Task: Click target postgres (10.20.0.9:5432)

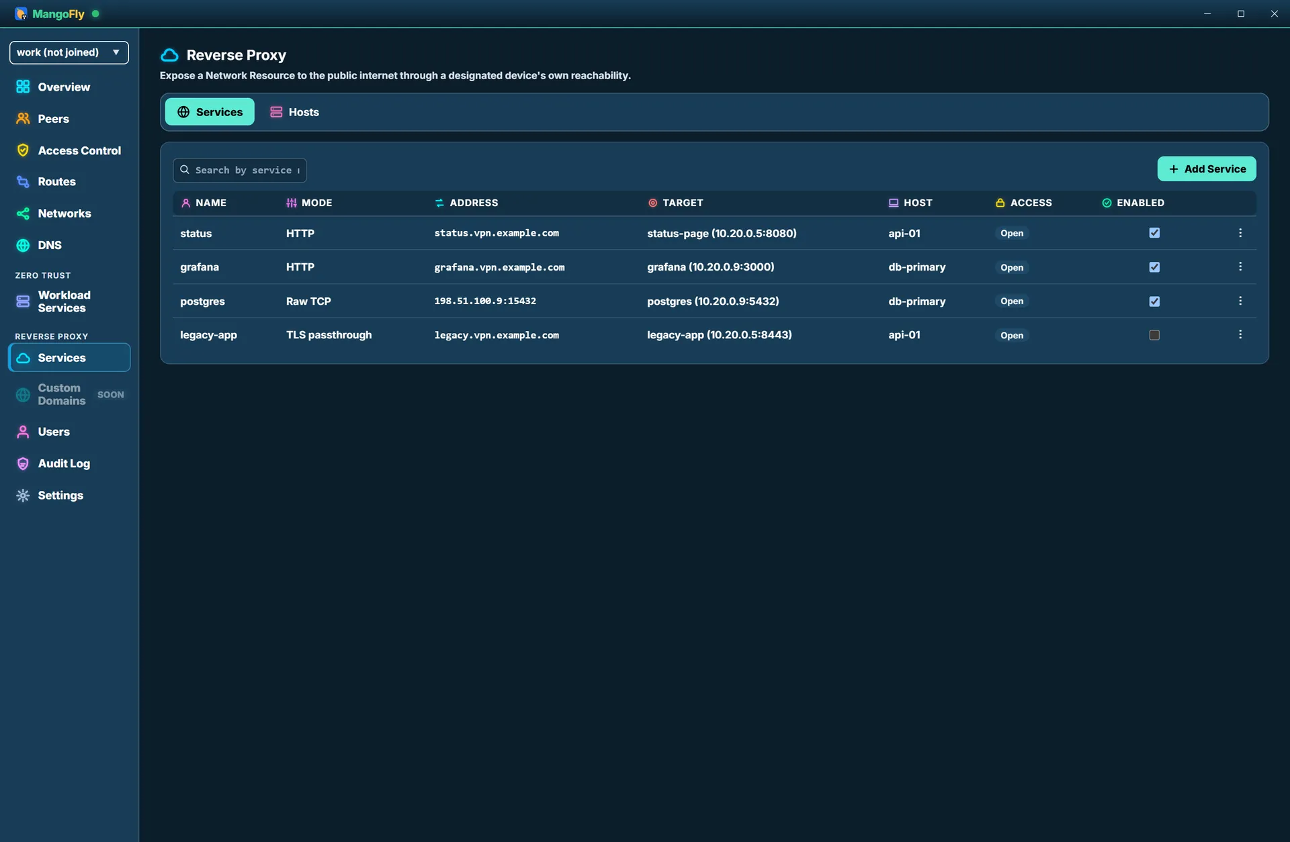Action: coord(713,301)
